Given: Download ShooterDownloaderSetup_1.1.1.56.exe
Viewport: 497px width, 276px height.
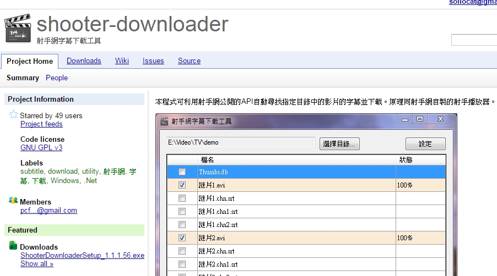Looking at the screenshot, I should (82, 256).
